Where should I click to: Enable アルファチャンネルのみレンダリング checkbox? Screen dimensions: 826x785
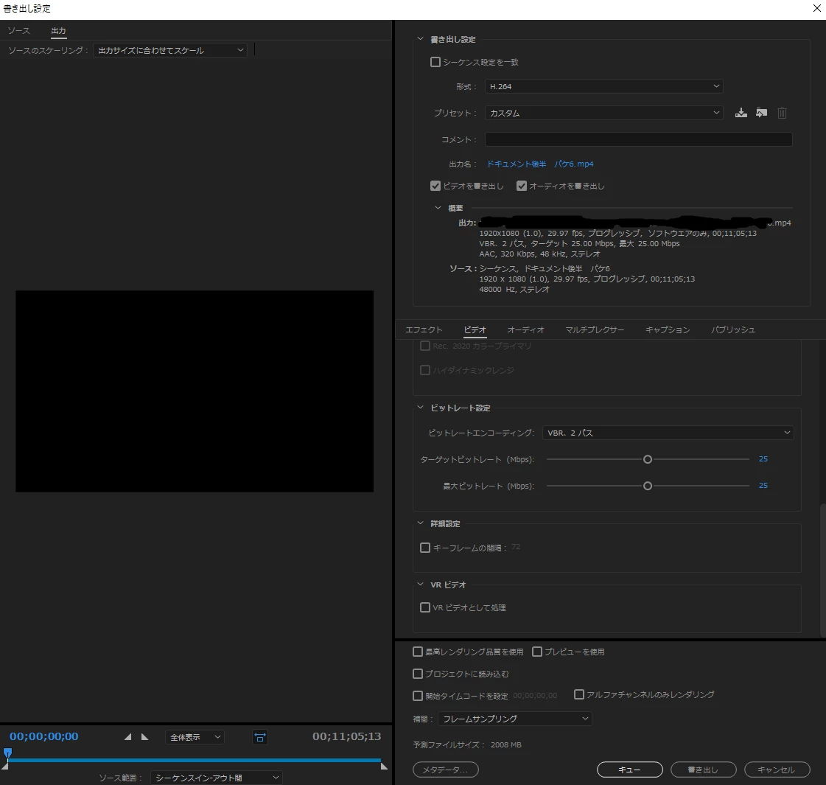point(579,694)
